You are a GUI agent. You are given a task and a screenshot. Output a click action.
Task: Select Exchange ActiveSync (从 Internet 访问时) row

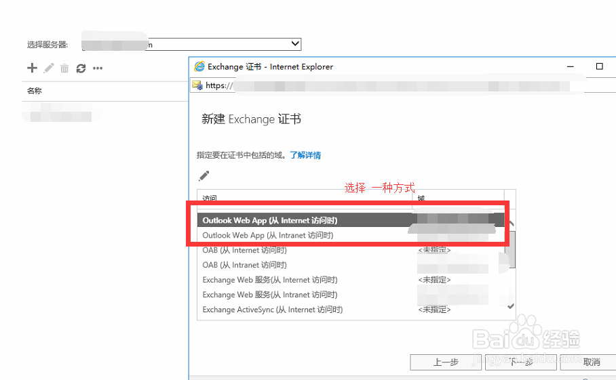(351, 310)
